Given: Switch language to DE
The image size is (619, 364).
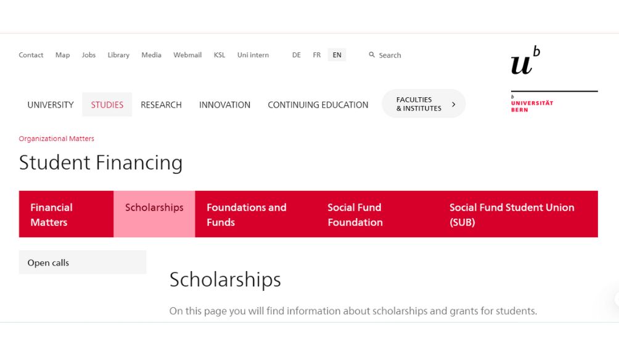Looking at the screenshot, I should (x=297, y=55).
